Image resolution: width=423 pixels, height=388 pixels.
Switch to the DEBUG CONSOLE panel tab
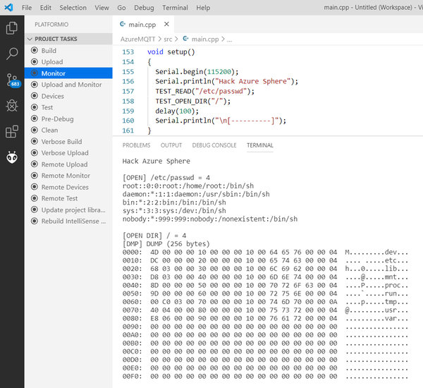214,145
